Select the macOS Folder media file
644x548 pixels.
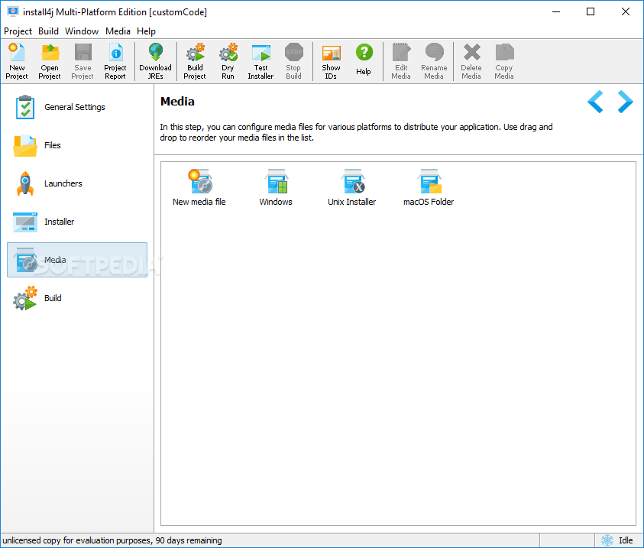[429, 187]
